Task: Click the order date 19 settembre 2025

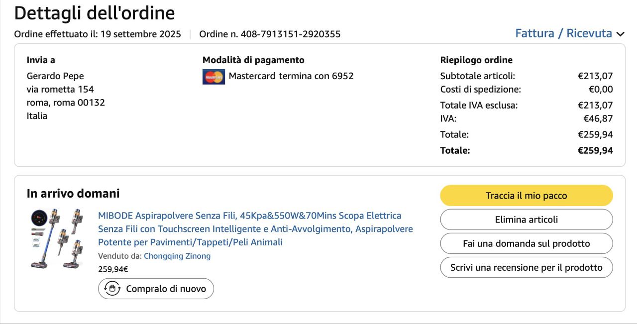Action: [x=141, y=34]
